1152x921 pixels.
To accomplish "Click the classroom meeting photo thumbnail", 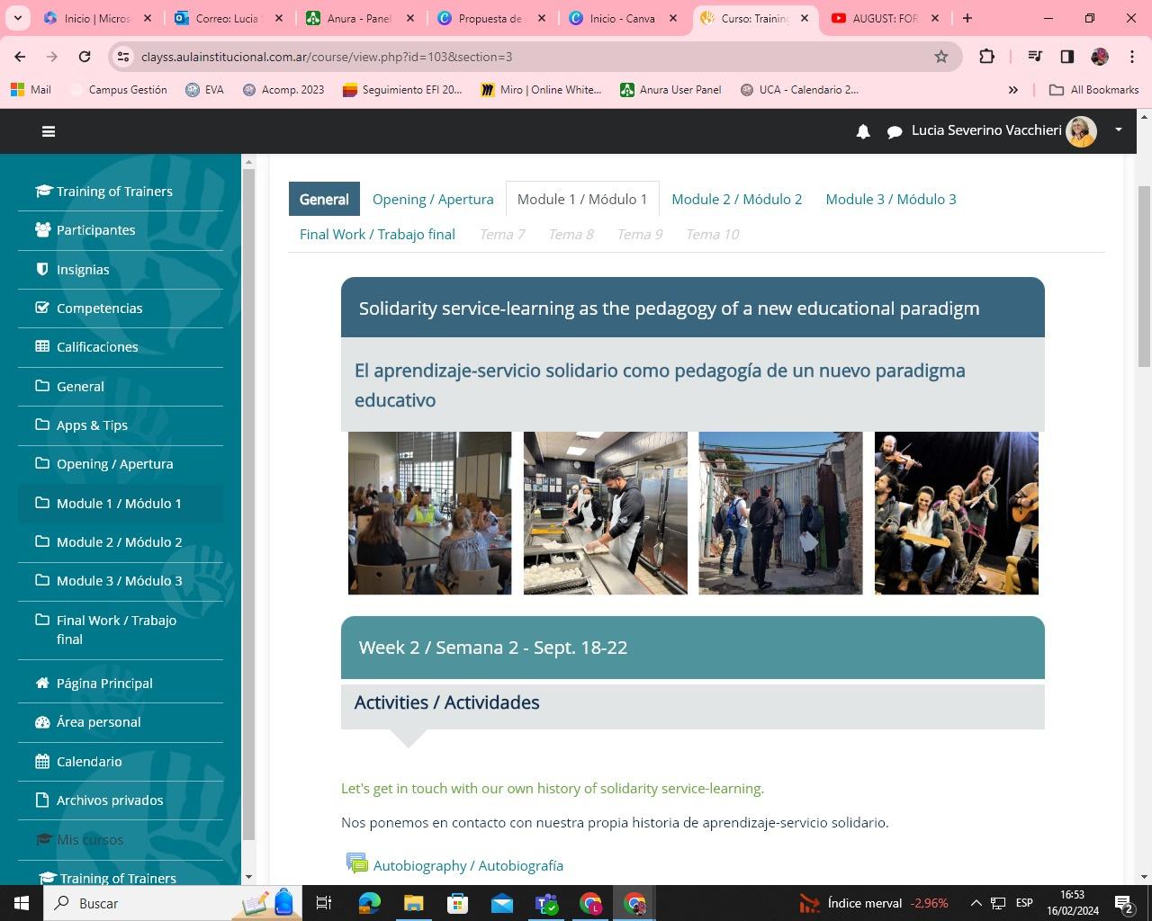I will 430,513.
